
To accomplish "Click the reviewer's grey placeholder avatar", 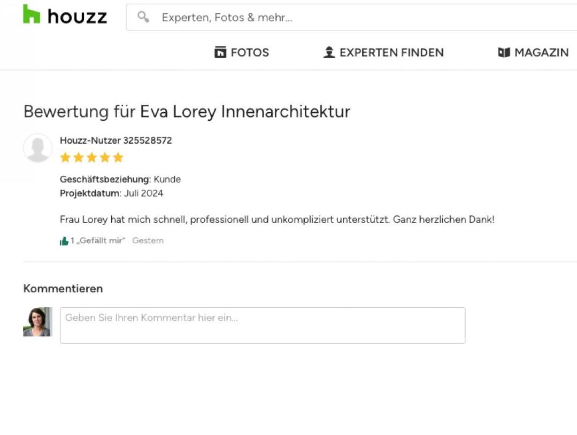I will pyautogui.click(x=37, y=148).
